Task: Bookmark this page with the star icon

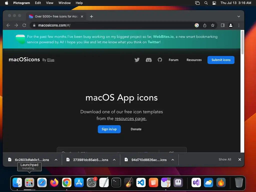Action: [x=212, y=25]
